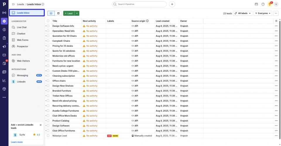Open the Insights chart icon in sidebar

pyautogui.click(x=4, y=80)
